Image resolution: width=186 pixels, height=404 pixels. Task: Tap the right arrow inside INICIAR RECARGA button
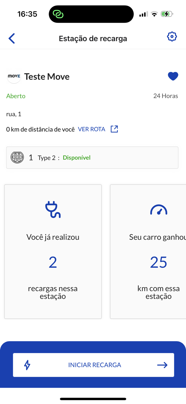tap(162, 365)
